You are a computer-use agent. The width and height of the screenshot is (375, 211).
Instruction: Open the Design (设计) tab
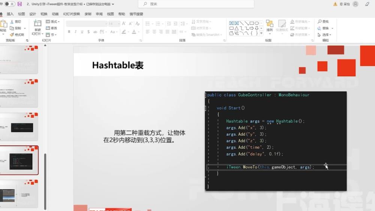tap(33, 14)
